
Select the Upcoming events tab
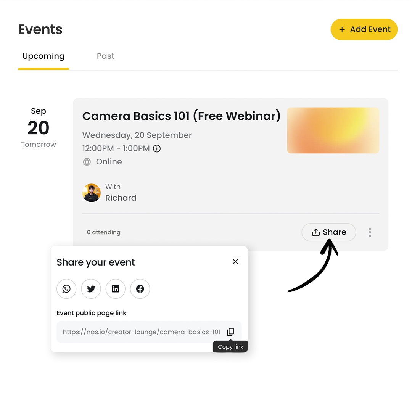pos(43,56)
